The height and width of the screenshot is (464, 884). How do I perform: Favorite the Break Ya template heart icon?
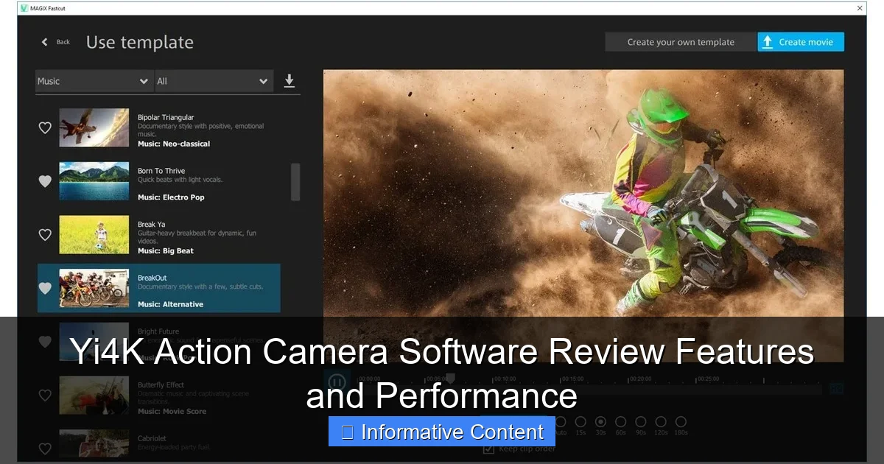44,234
